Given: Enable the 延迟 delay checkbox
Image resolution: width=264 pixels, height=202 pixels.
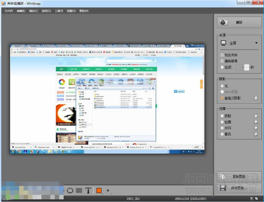Looking at the screenshot, I should (222, 67).
